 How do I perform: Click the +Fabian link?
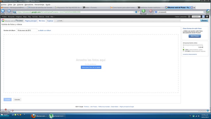4,17
